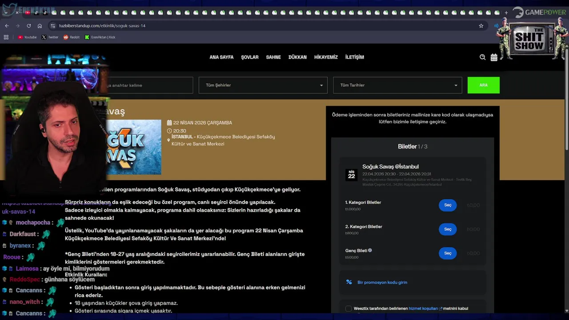The image size is (569, 320).
Task: Go back using the browser back arrow
Action: point(7,26)
